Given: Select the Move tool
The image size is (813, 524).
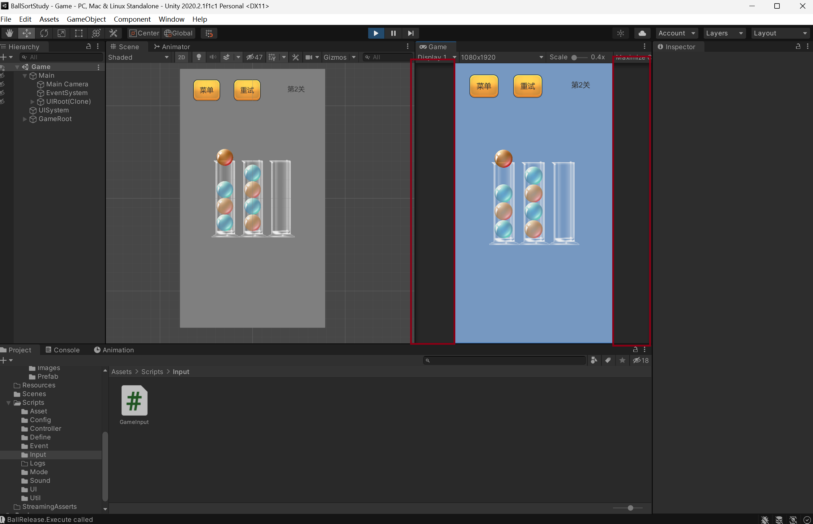Looking at the screenshot, I should (27, 33).
